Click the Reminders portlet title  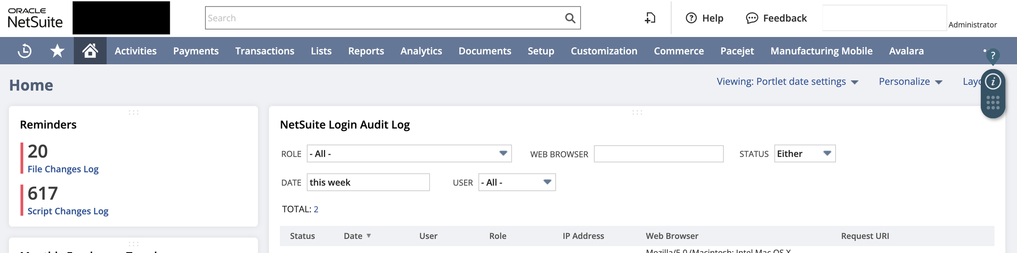point(48,124)
